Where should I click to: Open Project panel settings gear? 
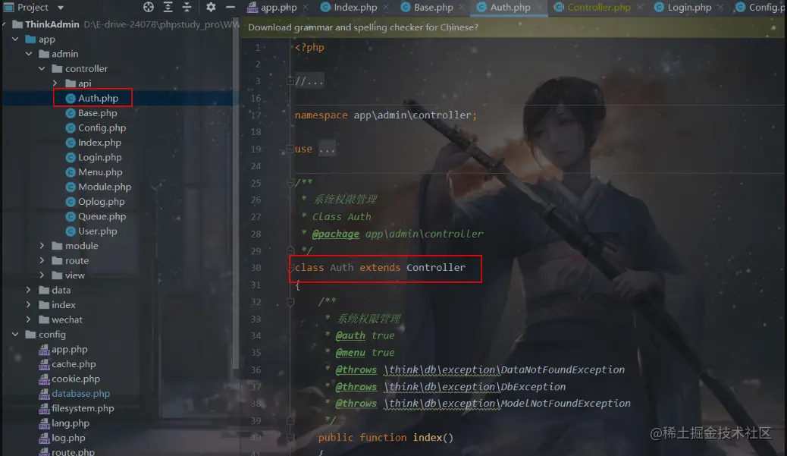pos(211,7)
